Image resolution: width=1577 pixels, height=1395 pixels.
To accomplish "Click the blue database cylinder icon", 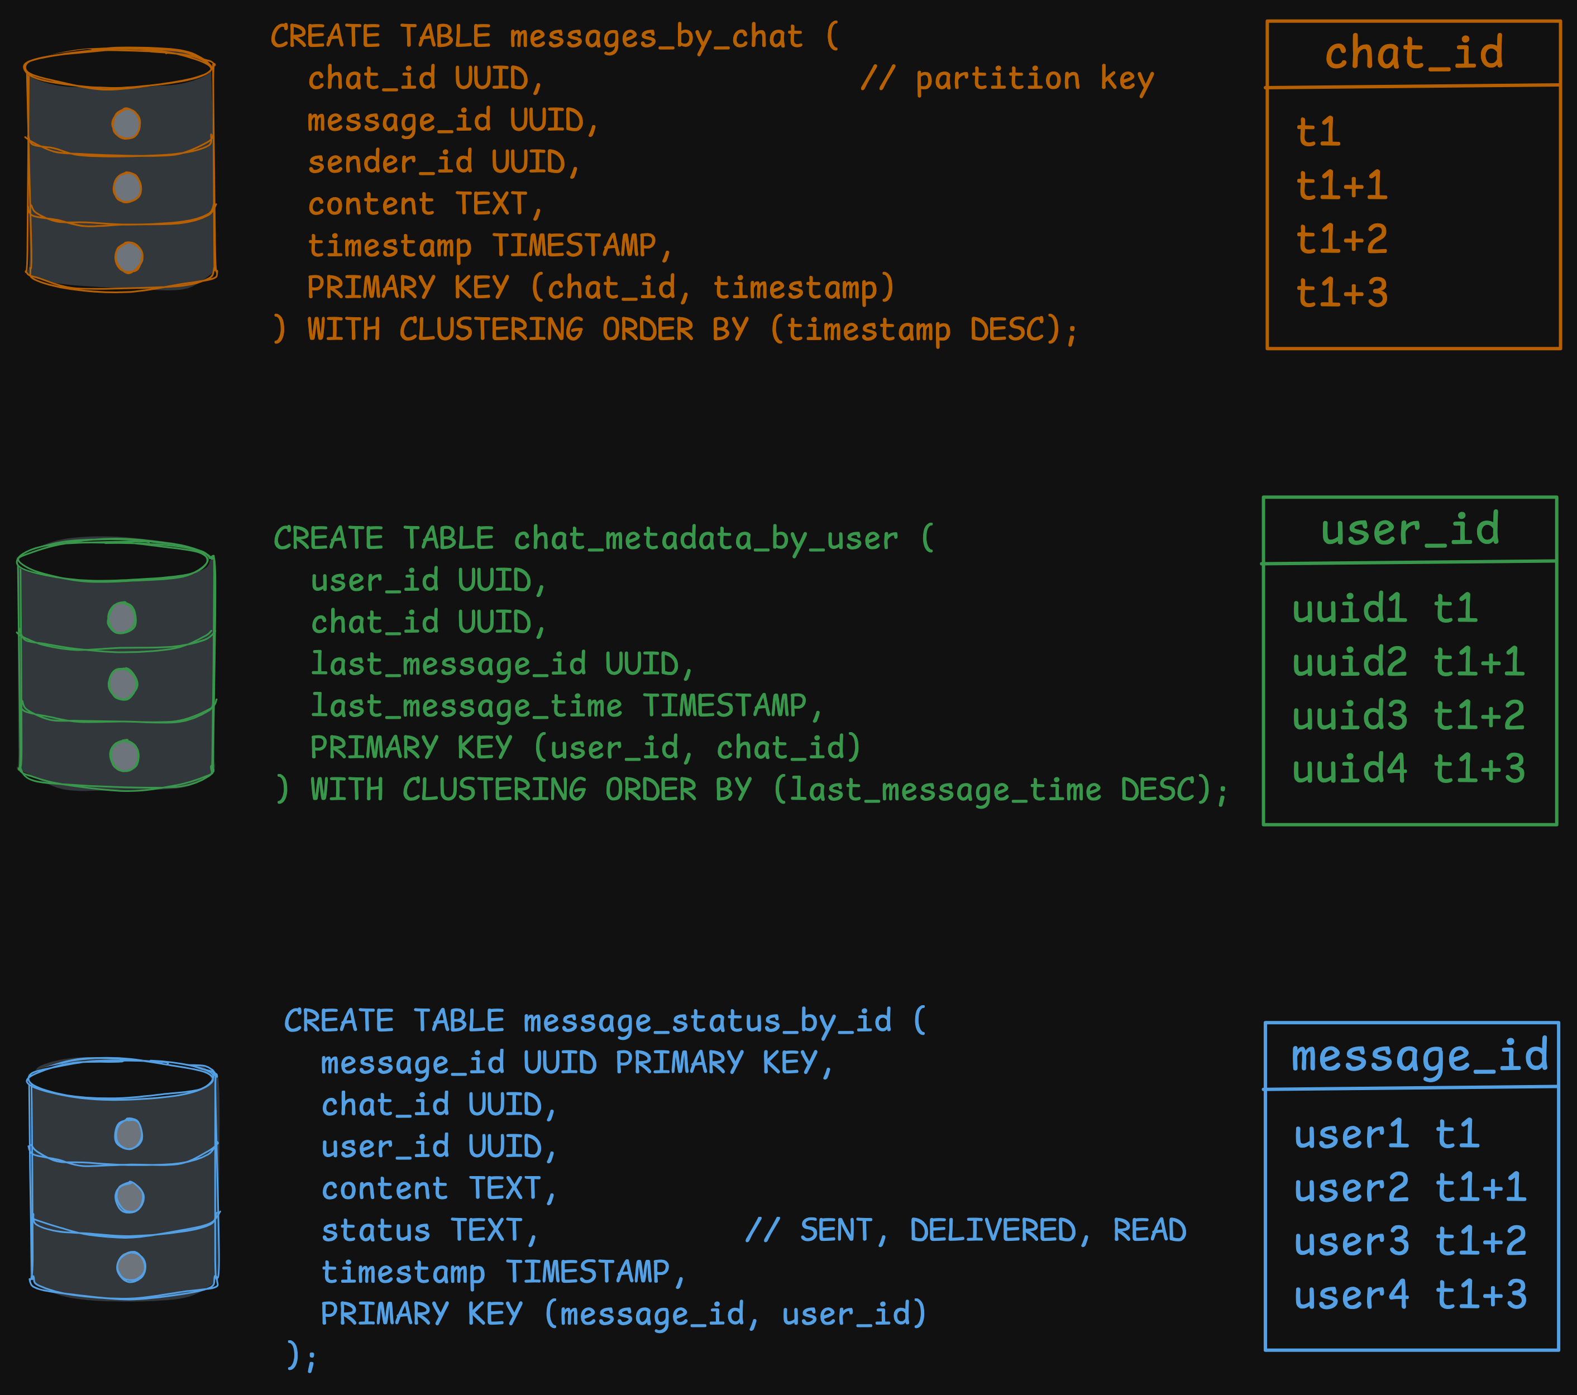I will pyautogui.click(x=123, y=1179).
